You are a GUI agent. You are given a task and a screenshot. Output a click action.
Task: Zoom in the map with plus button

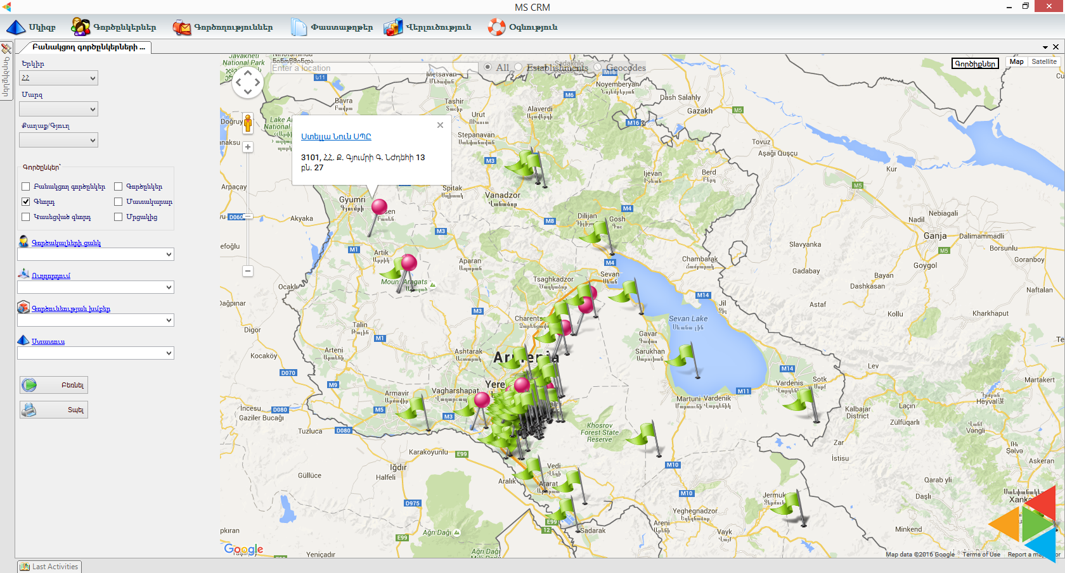pyautogui.click(x=248, y=147)
